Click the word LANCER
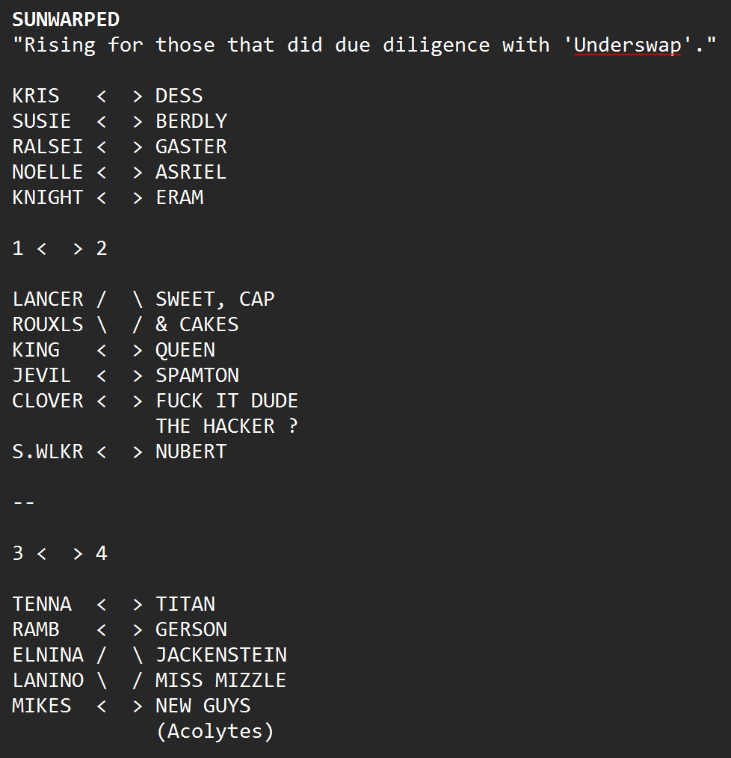 (x=48, y=299)
